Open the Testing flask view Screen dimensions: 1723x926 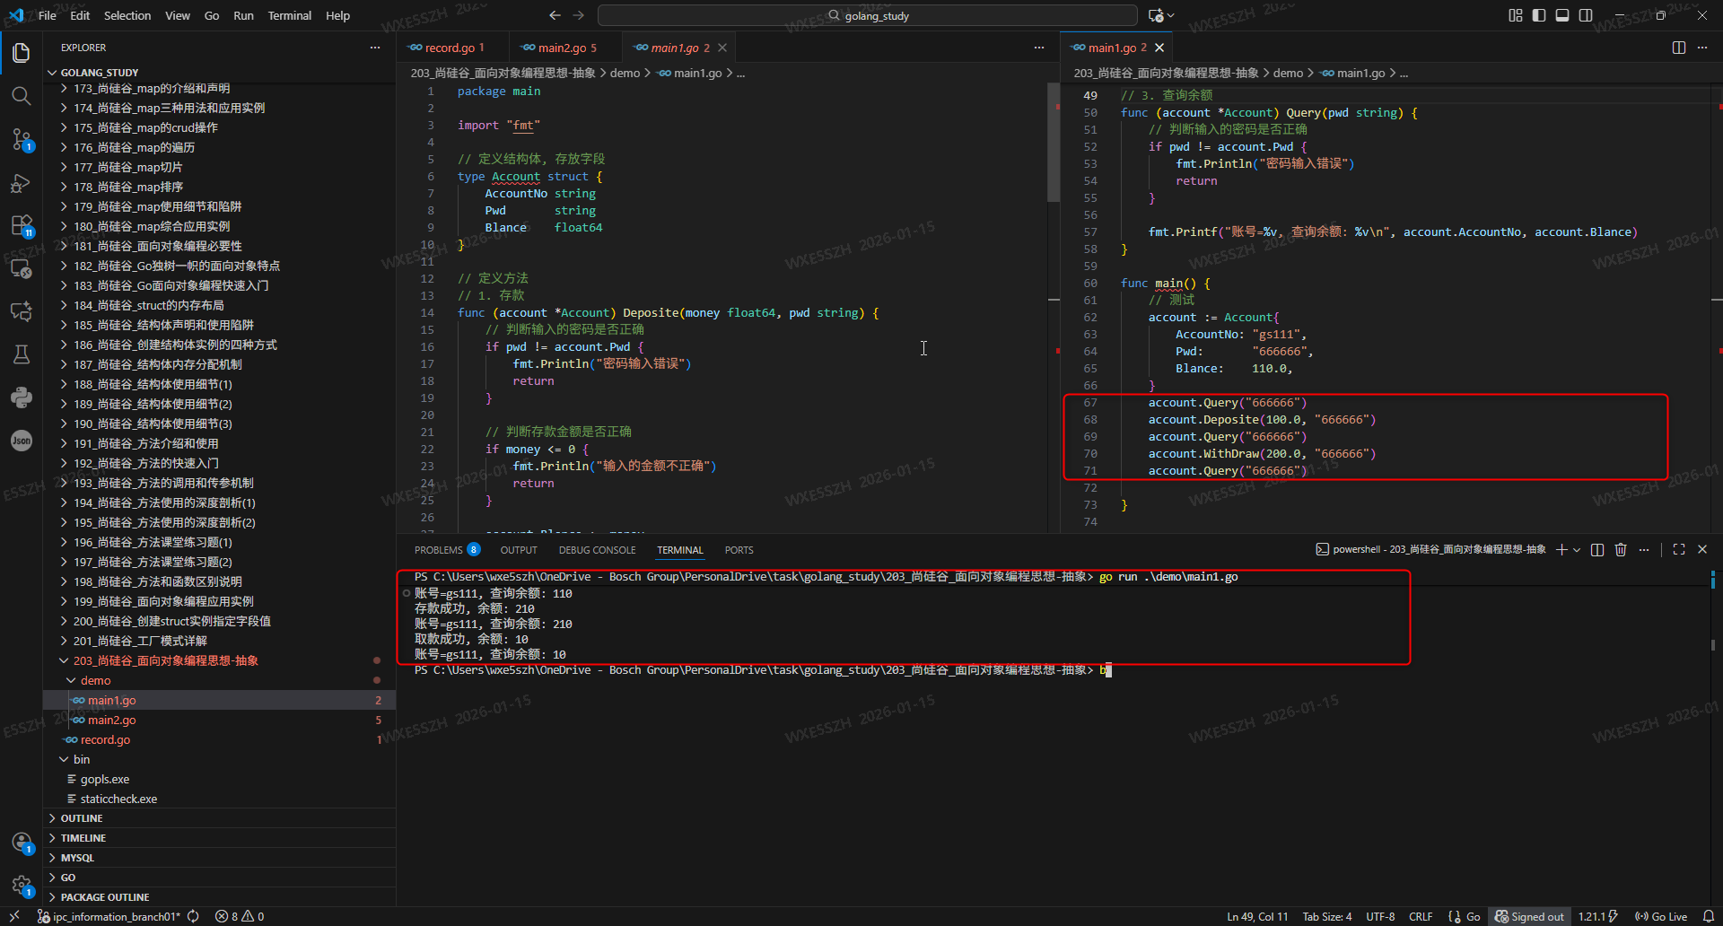pyautogui.click(x=22, y=354)
